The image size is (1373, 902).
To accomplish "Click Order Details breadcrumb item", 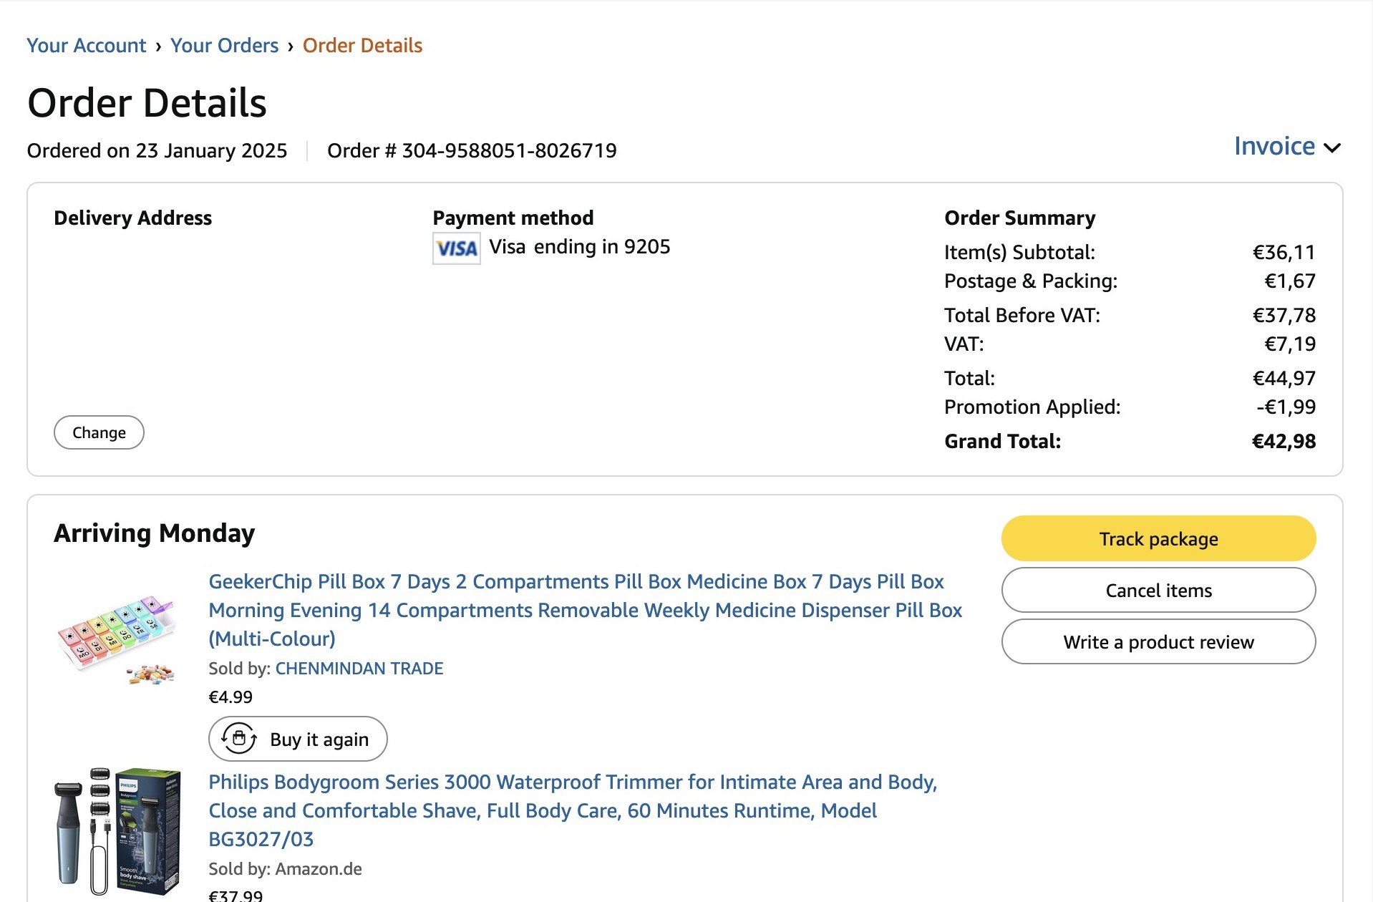I will pyautogui.click(x=362, y=45).
